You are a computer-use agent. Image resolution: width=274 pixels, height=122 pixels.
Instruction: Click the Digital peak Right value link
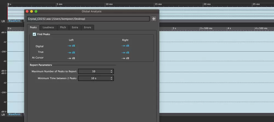coord(125,46)
